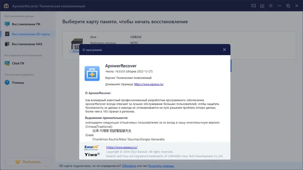The height and width of the screenshot is (170, 303).
Task: Select Восстановление ПК in sidebar
Action: [x=28, y=24]
